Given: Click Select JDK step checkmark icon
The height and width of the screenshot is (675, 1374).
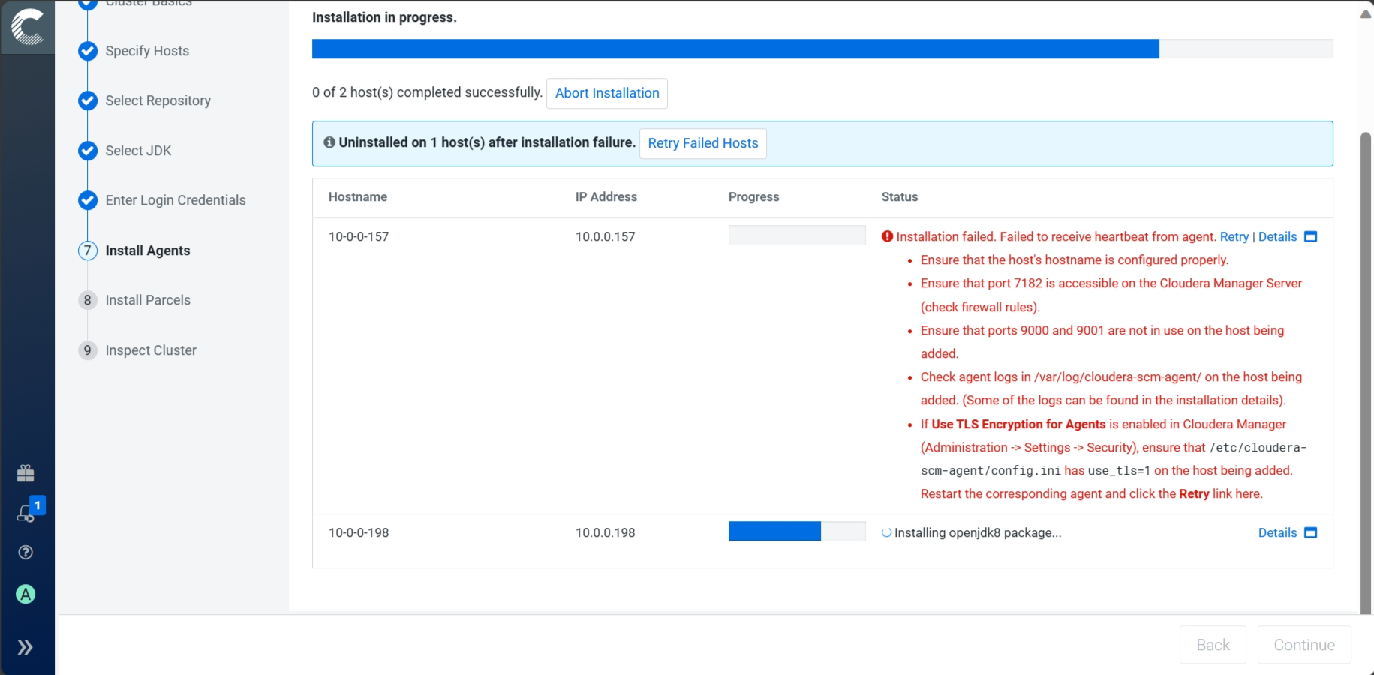Looking at the screenshot, I should [88, 151].
